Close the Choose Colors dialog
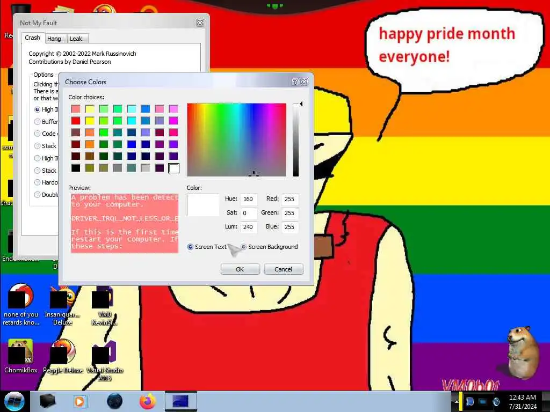Image resolution: width=550 pixels, height=412 pixels. click(305, 82)
